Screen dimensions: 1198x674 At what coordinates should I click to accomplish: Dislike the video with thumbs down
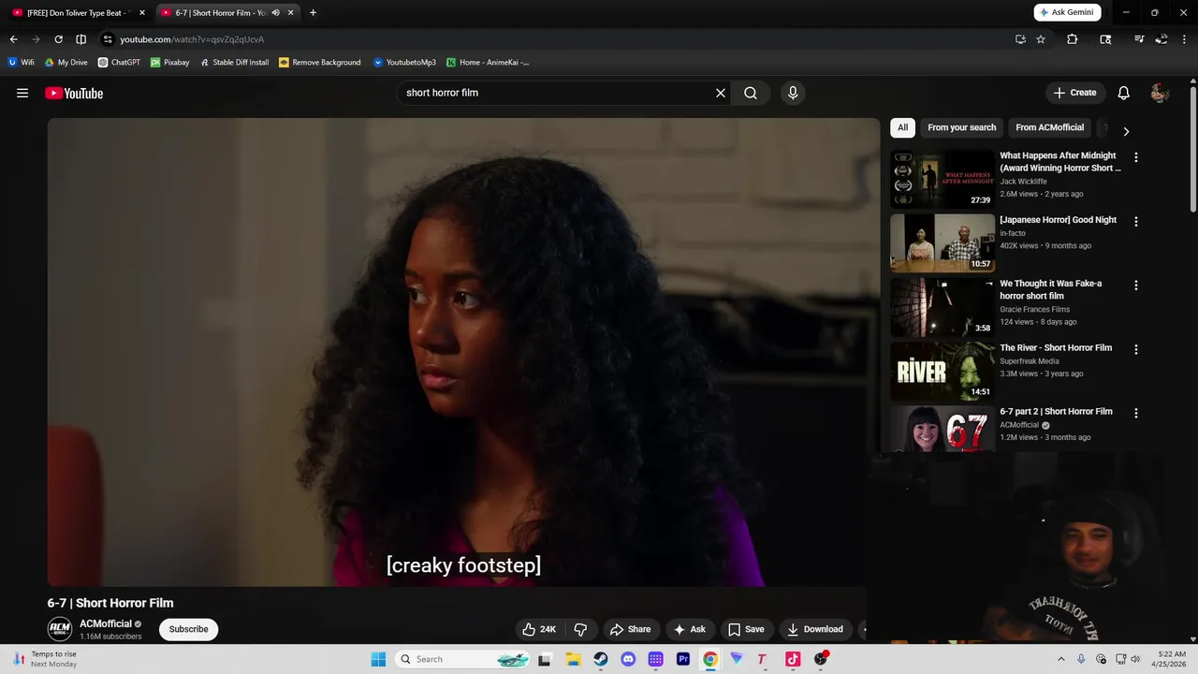click(x=580, y=629)
